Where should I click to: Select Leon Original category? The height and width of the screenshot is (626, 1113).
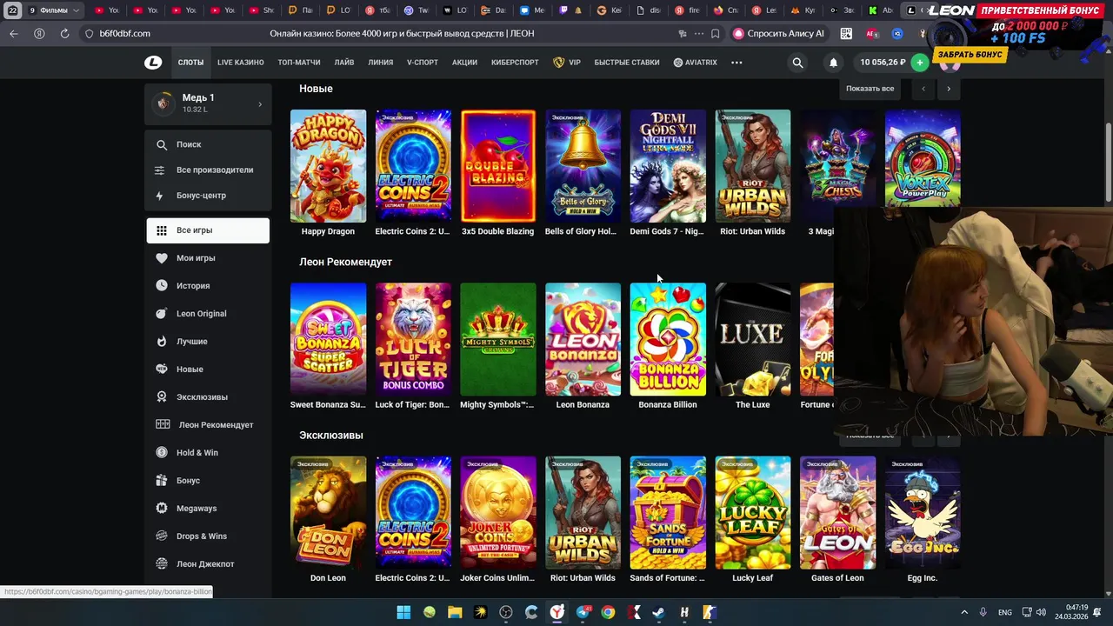click(x=208, y=314)
